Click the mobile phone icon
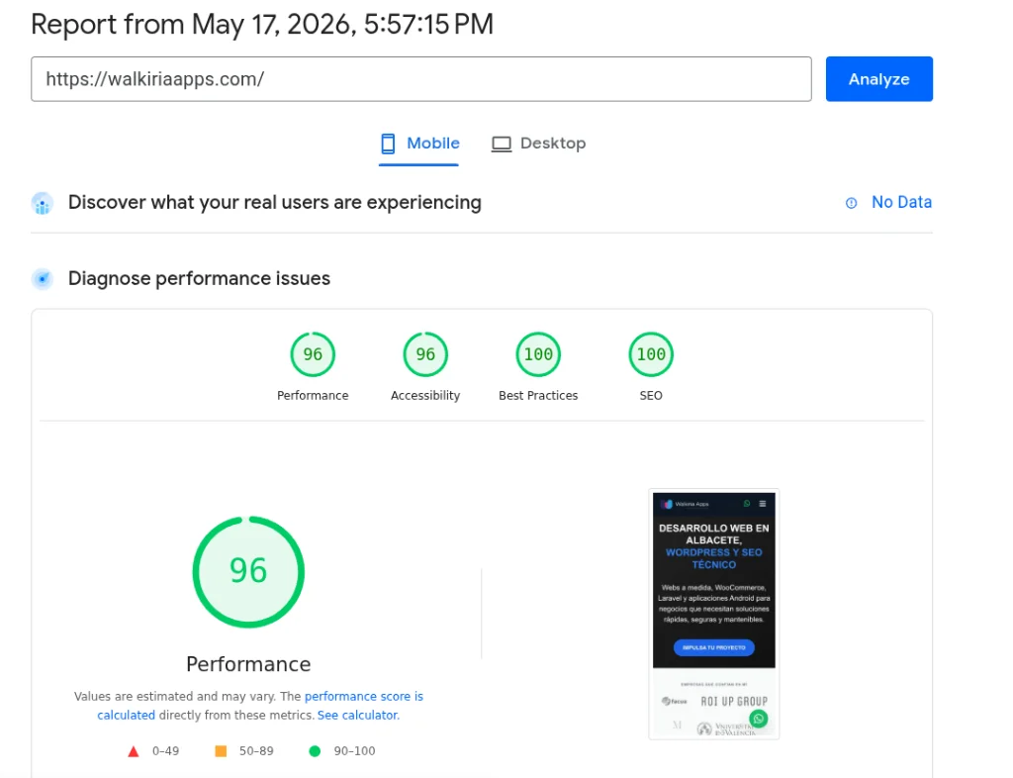Viewport: 1013px width, 778px height. (388, 144)
